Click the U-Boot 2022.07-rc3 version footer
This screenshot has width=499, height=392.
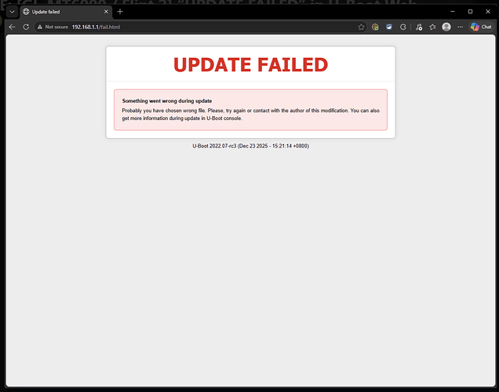point(251,146)
